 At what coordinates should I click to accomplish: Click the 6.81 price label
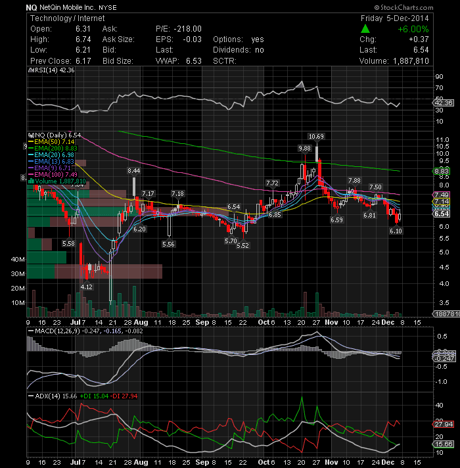click(369, 215)
